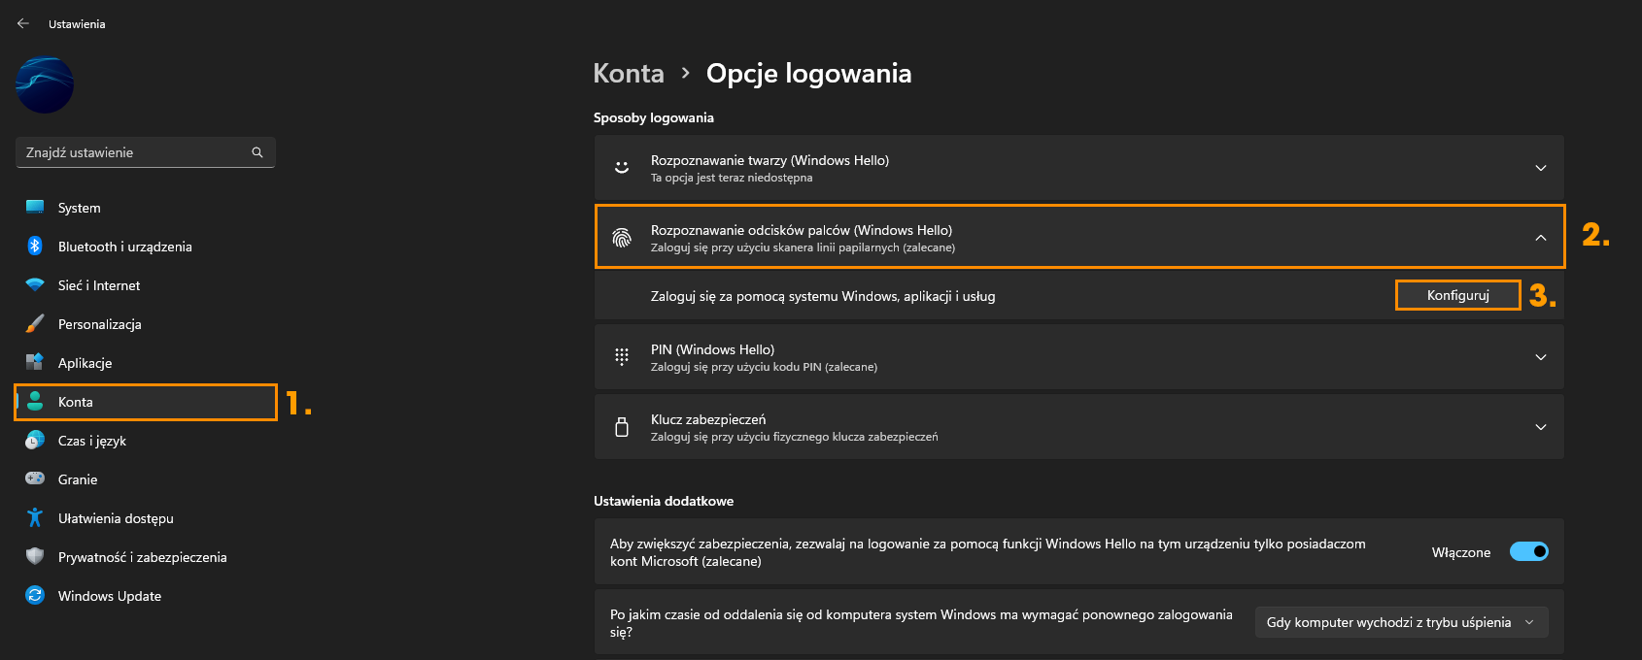Click the Znajdź ustawienie search field

click(146, 152)
